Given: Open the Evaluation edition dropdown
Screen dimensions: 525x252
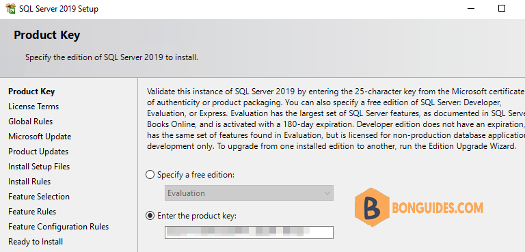Looking at the screenshot, I should click(249, 193).
